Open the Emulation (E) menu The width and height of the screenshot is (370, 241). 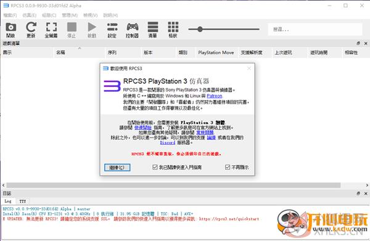click(x=30, y=15)
